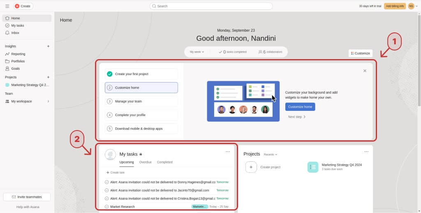Click the My workspace team icon
The height and width of the screenshot is (213, 421).
[x=7, y=101]
